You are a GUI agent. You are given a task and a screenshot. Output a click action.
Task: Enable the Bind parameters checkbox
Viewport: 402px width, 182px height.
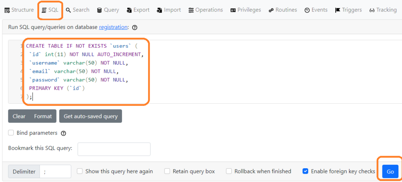pyautogui.click(x=11, y=133)
